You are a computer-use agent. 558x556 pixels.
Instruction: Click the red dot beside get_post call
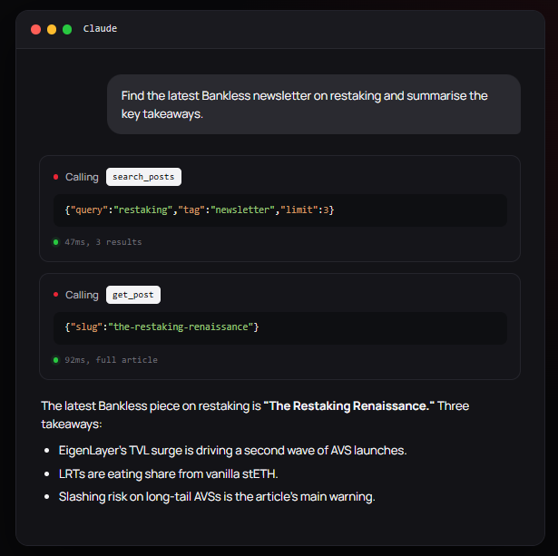(x=56, y=295)
